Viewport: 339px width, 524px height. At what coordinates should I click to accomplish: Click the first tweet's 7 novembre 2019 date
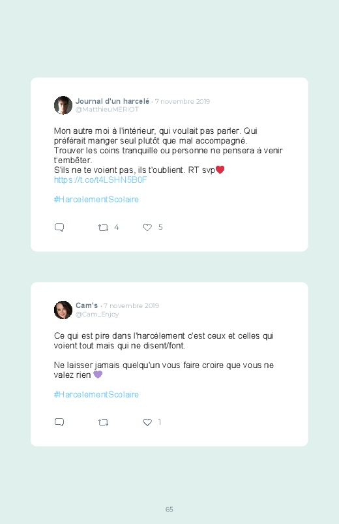pyautogui.click(x=183, y=102)
